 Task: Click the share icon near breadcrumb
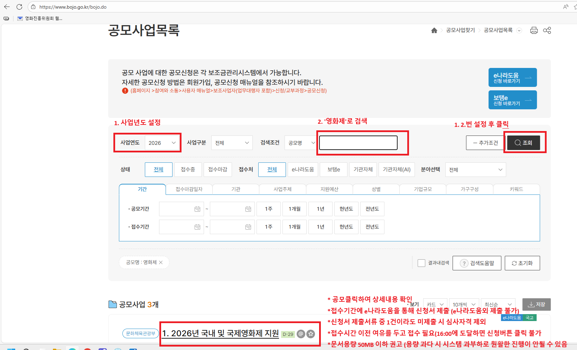click(547, 30)
